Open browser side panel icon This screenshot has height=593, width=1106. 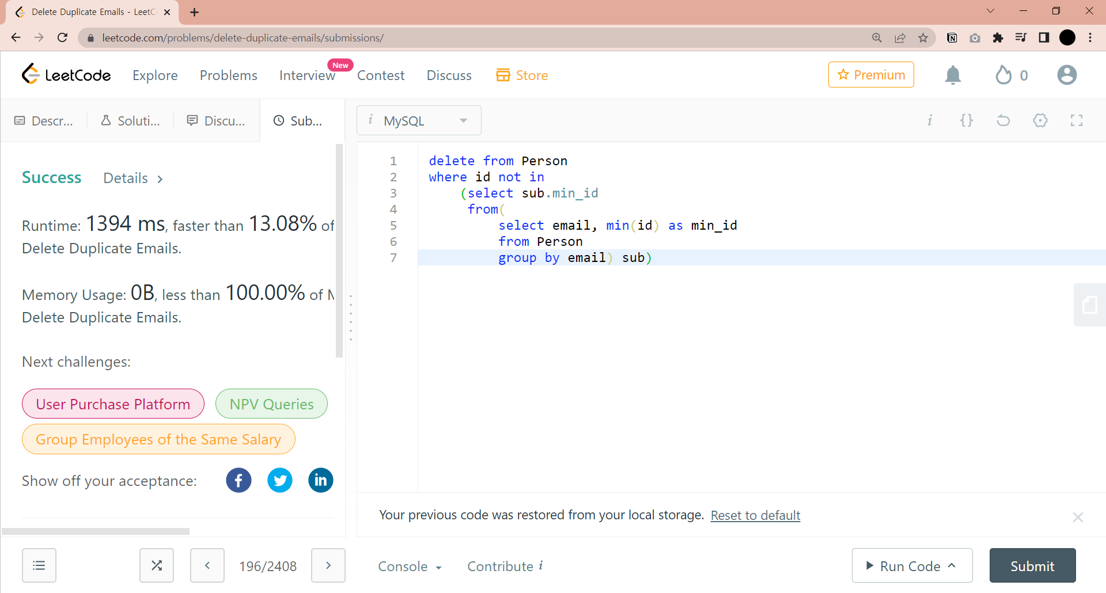click(x=1044, y=38)
